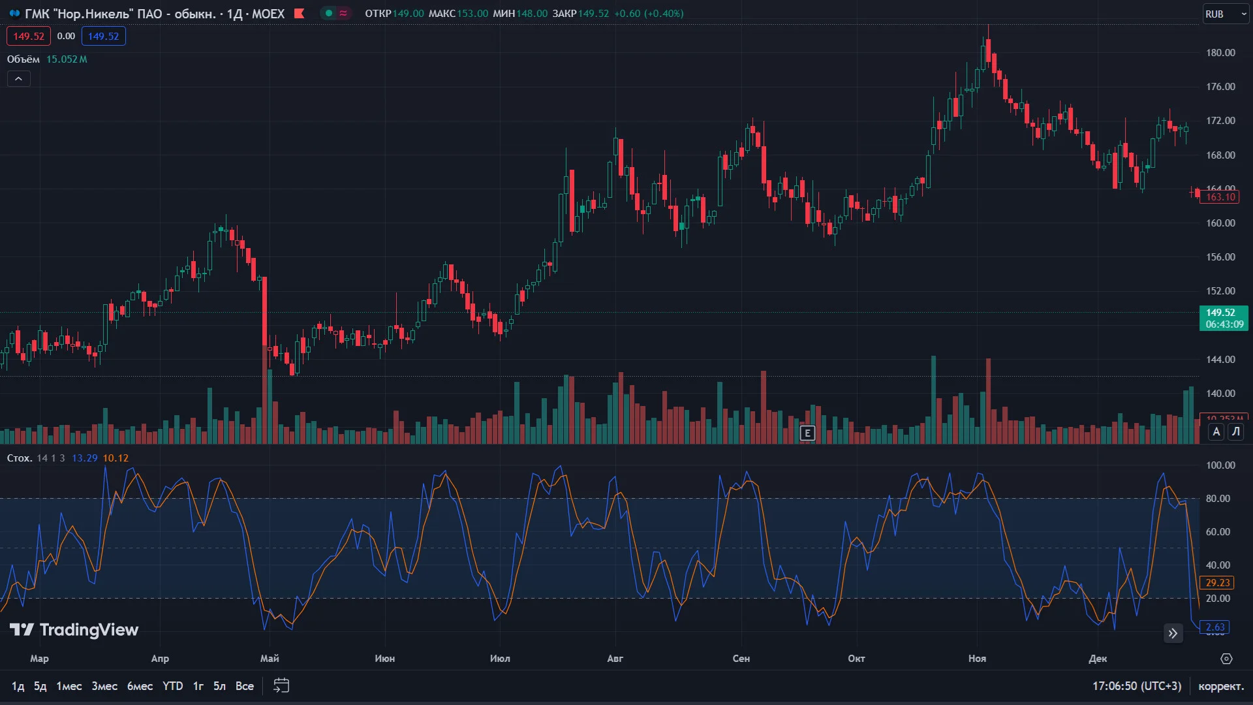Click the E earnings marker on chart
The image size is (1253, 705).
(x=807, y=433)
